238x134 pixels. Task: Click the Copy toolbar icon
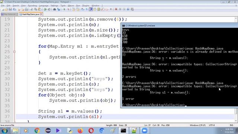(x=36, y=9)
